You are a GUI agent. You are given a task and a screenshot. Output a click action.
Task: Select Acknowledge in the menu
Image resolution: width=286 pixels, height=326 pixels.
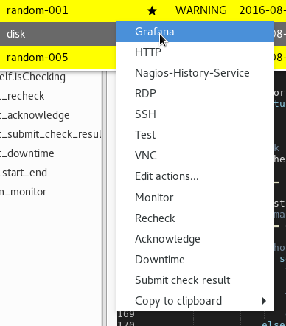pos(195,239)
